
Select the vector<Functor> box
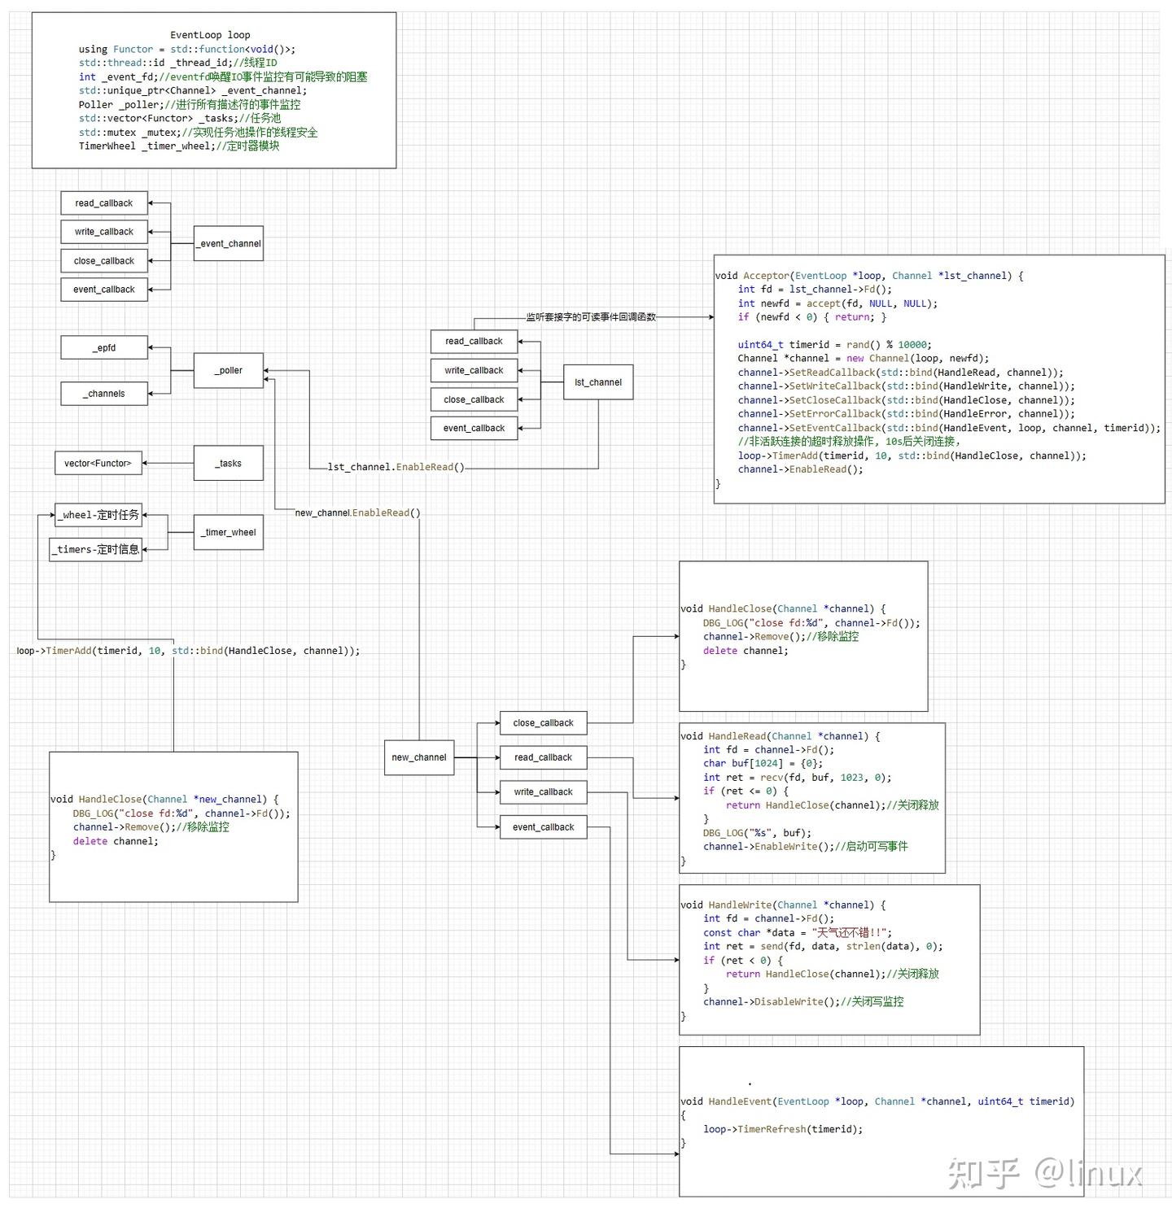tap(98, 463)
